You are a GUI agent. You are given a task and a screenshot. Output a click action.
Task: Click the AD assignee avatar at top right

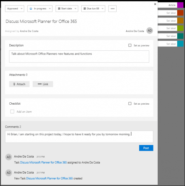(150, 31)
